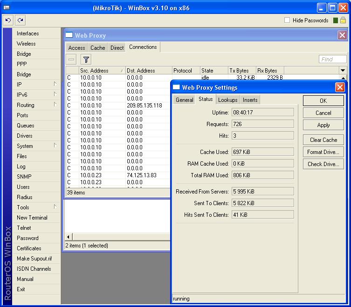Screen dimensions: 351x307
Task: Open the Inserts tab
Action: [250, 100]
